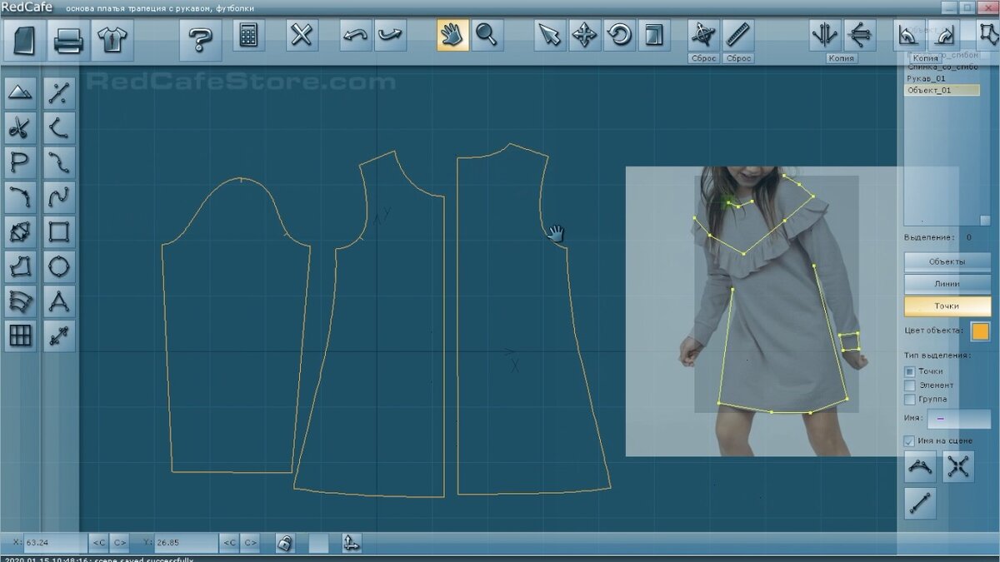Click the Копия button under mirror tools
This screenshot has height=562, width=1000.
click(x=842, y=58)
